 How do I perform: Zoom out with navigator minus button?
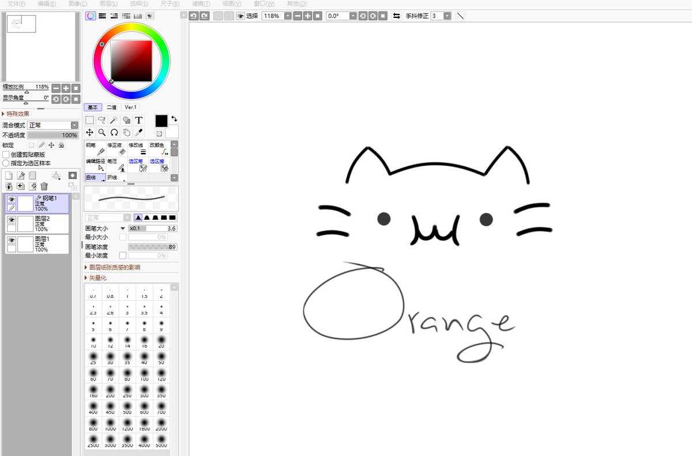56,88
